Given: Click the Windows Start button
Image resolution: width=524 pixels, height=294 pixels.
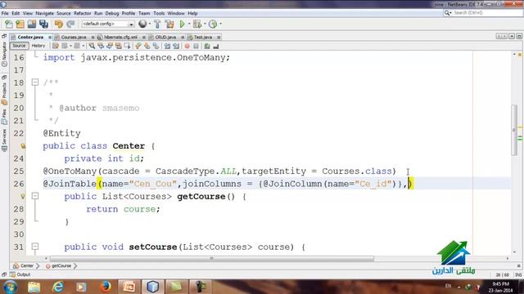Looking at the screenshot, I should (x=11, y=287).
